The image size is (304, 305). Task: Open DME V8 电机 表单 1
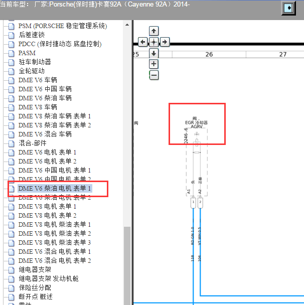click(47, 206)
